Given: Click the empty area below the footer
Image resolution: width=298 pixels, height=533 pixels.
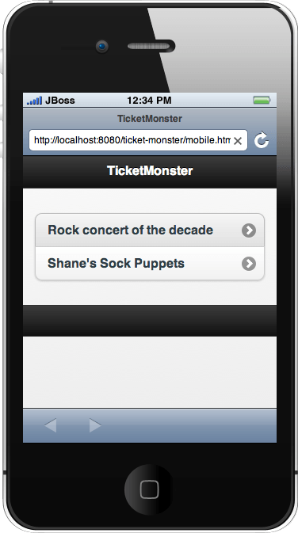Looking at the screenshot, I should [150, 372].
